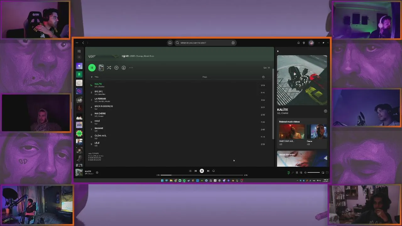Toggle the Now Playing view icon
This screenshot has height=226, width=402.
(x=289, y=173)
